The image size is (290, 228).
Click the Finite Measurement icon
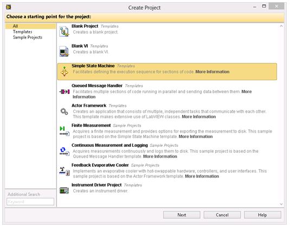[x=65, y=131]
